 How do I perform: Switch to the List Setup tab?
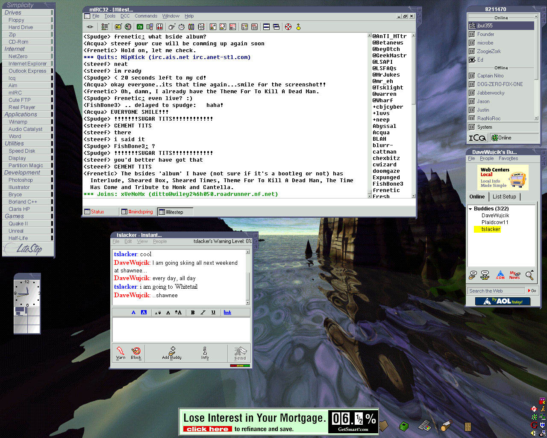[x=504, y=197]
